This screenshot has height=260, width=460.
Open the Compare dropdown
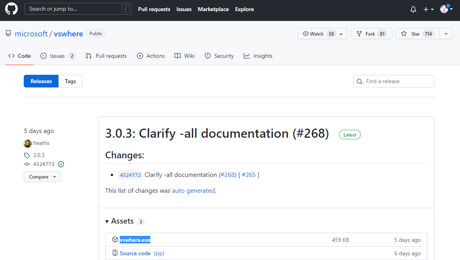pos(43,176)
